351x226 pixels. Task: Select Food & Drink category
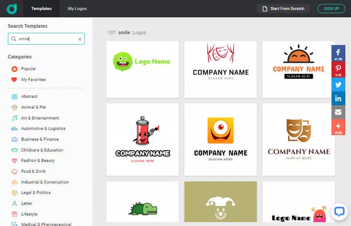coord(33,171)
